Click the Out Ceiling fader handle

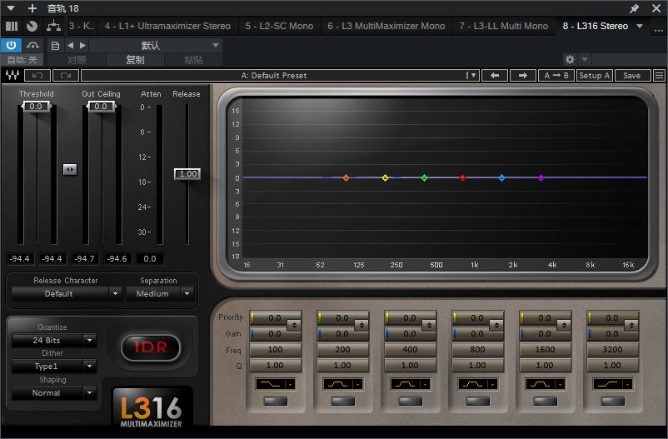tap(101, 107)
